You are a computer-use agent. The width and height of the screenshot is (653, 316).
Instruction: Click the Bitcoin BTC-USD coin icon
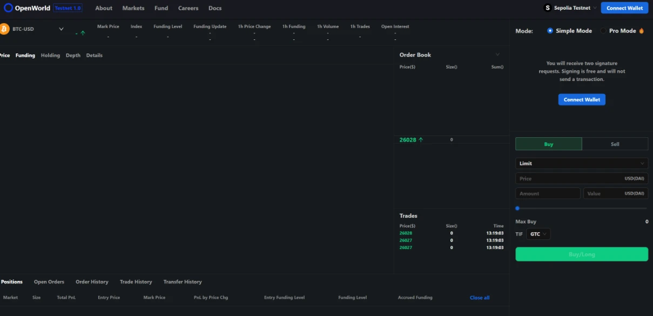pos(4,29)
